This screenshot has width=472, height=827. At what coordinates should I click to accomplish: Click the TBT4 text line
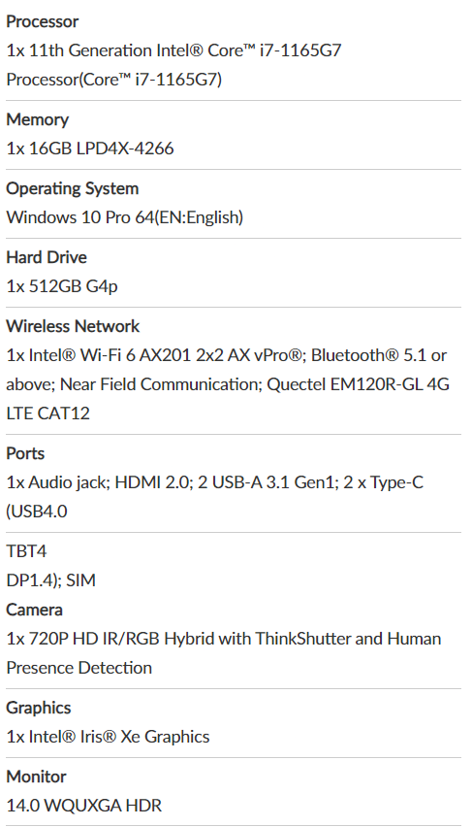tap(26, 551)
